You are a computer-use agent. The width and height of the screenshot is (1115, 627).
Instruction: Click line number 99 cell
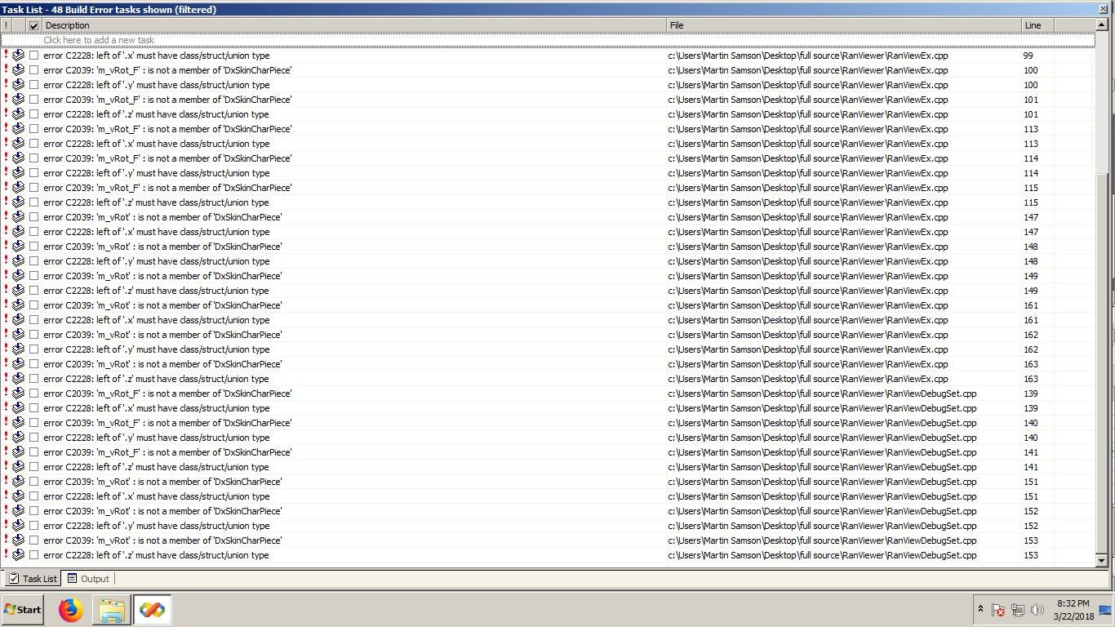click(1028, 56)
